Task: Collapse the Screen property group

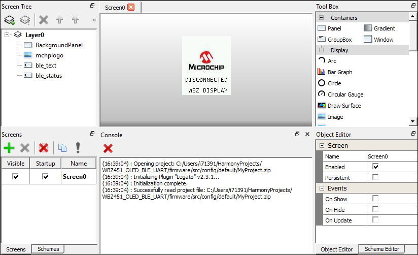Action: (322, 145)
